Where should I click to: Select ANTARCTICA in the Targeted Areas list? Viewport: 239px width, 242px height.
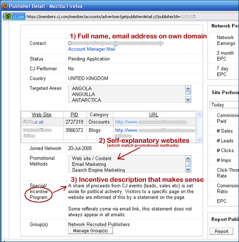(x=87, y=100)
